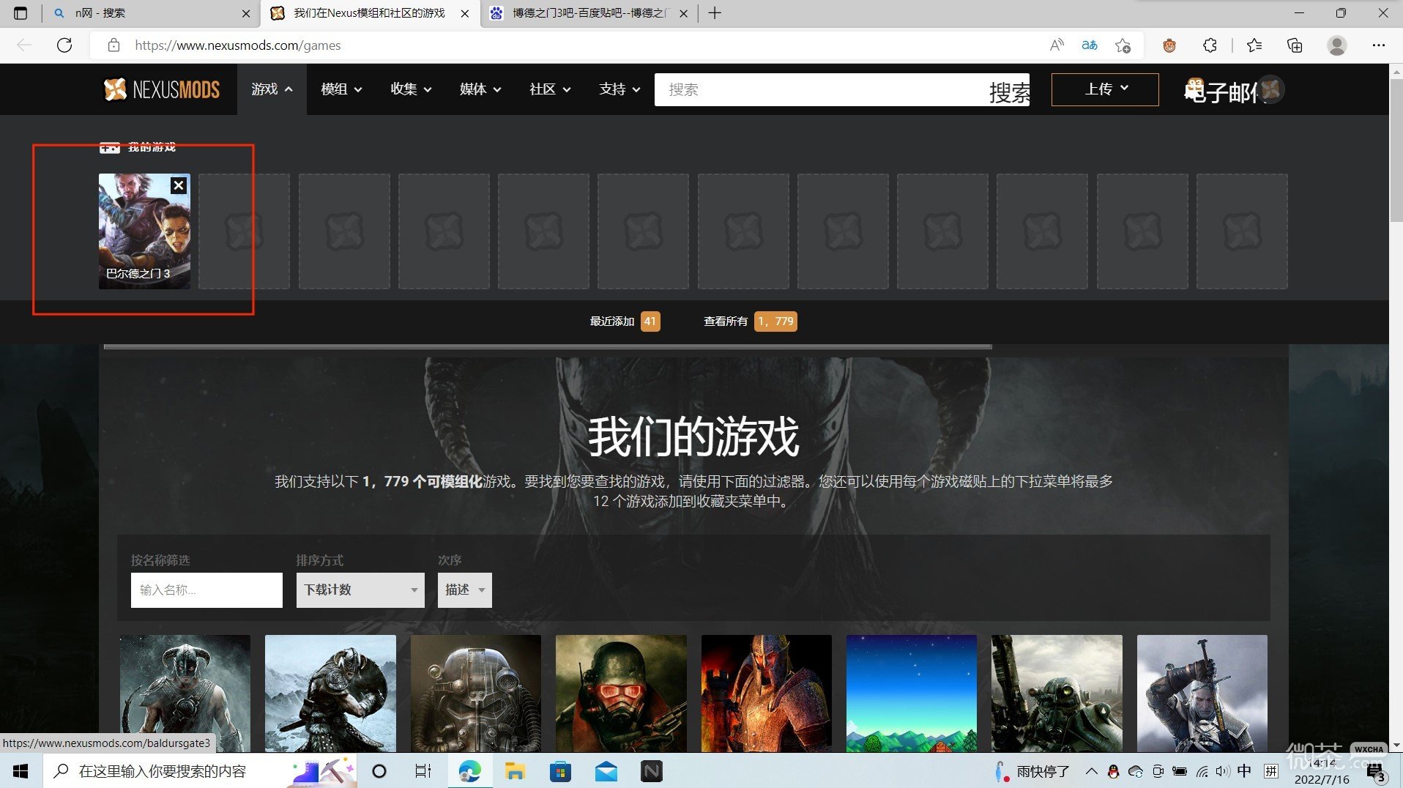Open the 最近添加 41 games link
1403x788 pixels.
point(625,321)
